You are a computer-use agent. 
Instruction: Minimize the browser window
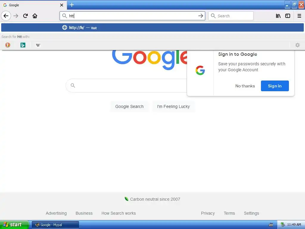click(x=287, y=5)
